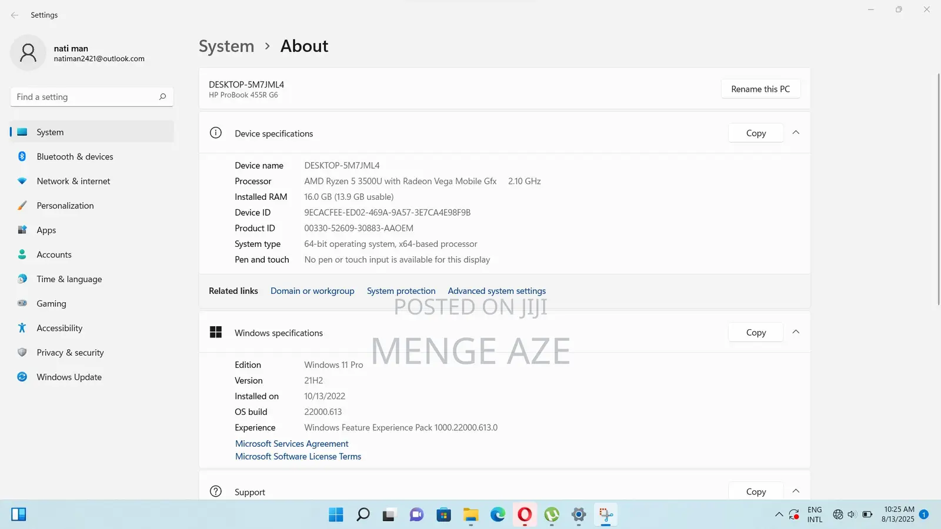Click the search magnifier in Find a setting
Viewport: 941px width, 529px height.
click(162, 97)
